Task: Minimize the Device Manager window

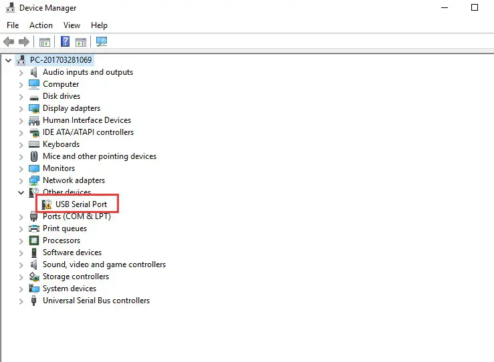Action: point(445,7)
